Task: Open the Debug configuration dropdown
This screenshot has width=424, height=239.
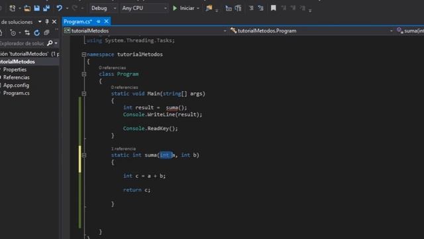Action: pos(103,8)
